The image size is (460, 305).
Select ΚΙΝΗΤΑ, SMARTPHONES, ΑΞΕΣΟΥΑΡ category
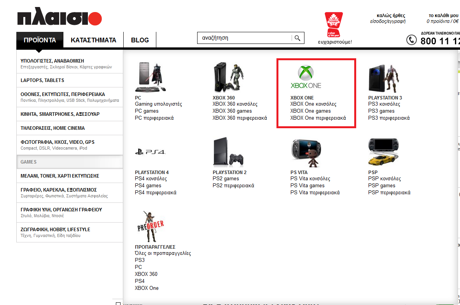coord(70,114)
